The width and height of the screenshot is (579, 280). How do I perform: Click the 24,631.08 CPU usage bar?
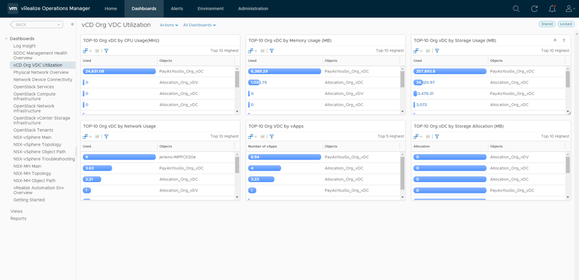119,71
